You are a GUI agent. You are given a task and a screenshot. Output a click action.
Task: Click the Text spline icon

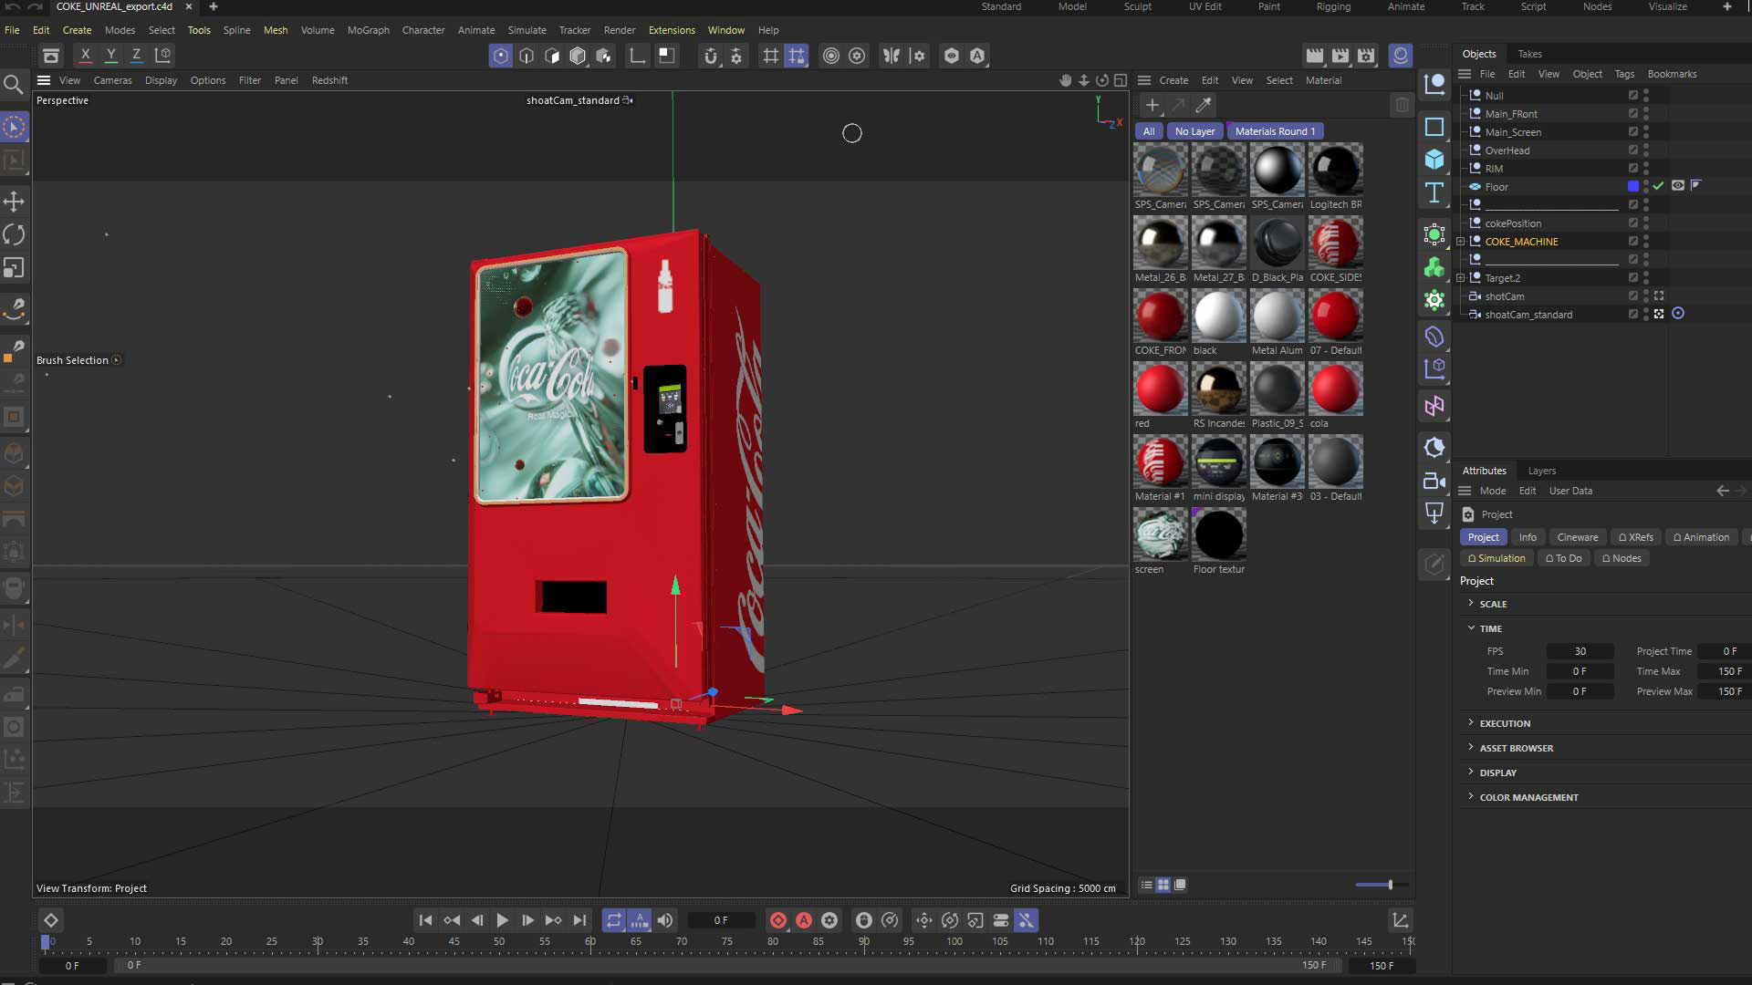(x=1434, y=193)
